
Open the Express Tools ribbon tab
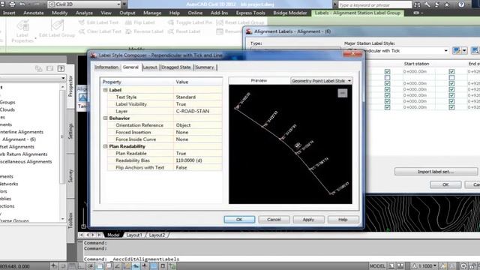[250, 13]
